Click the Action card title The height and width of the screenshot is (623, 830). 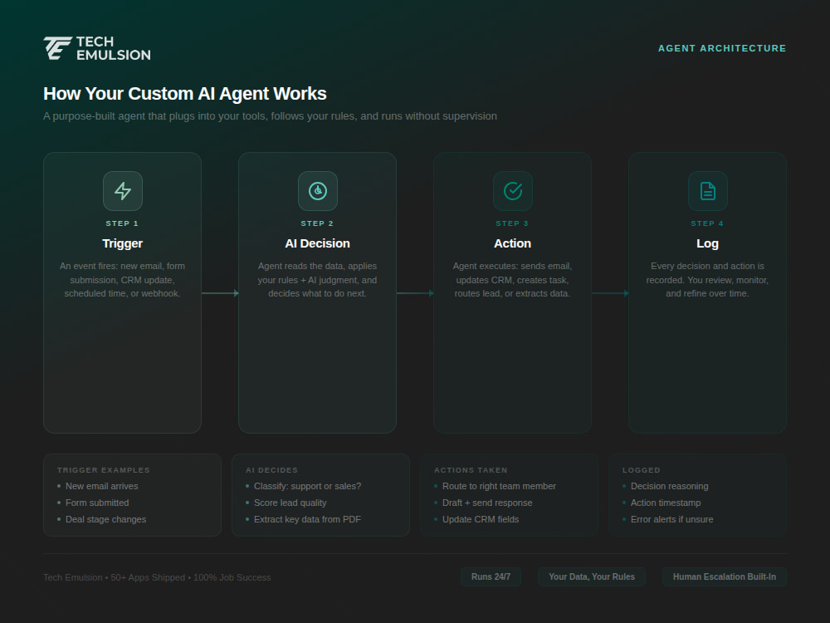click(512, 243)
